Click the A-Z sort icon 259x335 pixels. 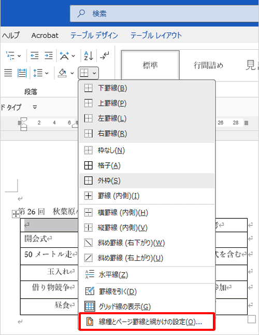pos(89,55)
